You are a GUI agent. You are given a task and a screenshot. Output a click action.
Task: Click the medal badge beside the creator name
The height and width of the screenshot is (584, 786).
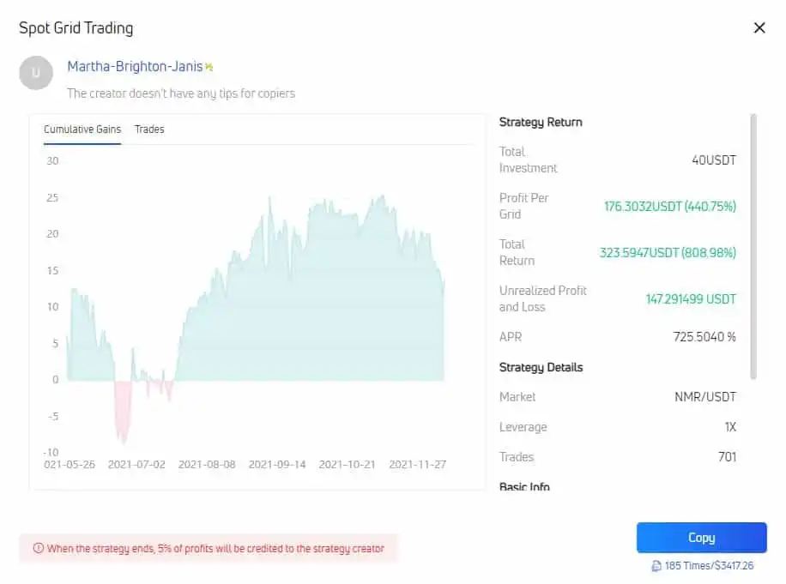(x=209, y=65)
